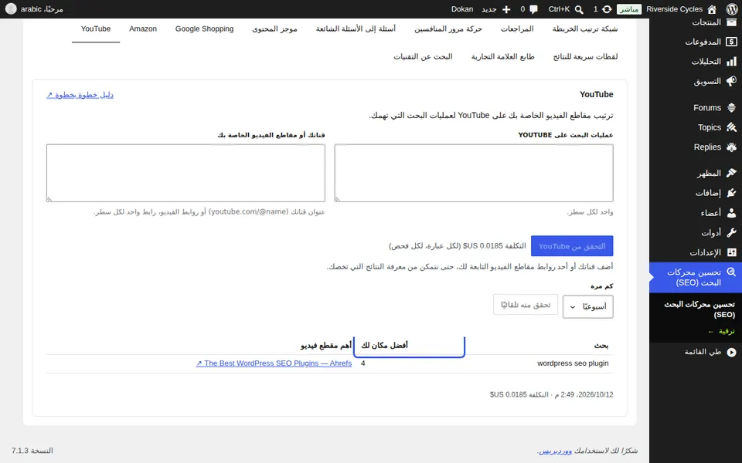Click the wordpress seo plugin search cell

coord(573,363)
